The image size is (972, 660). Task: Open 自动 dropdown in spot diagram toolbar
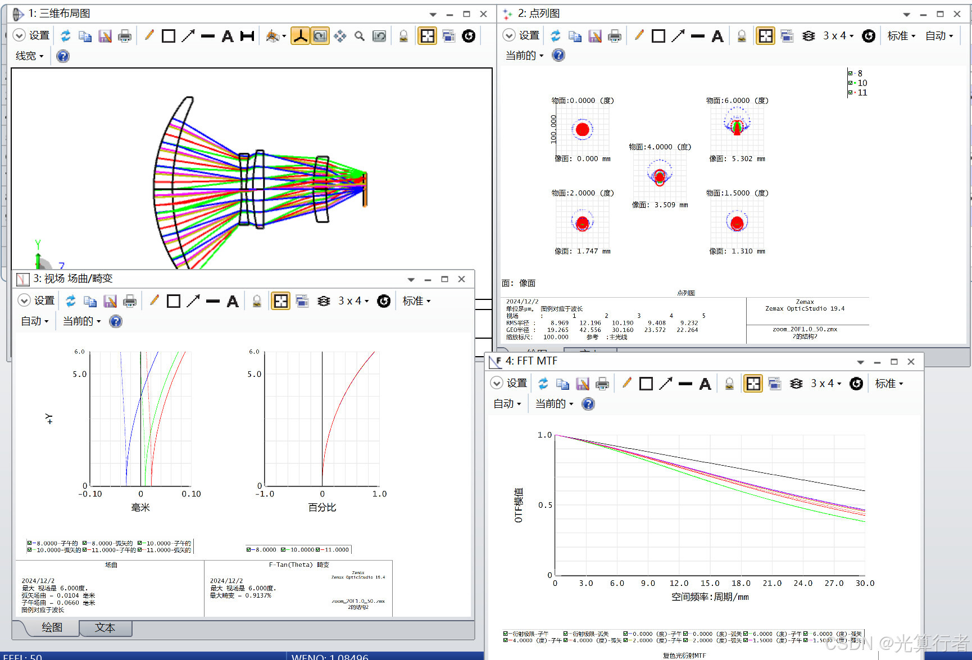[x=939, y=36]
